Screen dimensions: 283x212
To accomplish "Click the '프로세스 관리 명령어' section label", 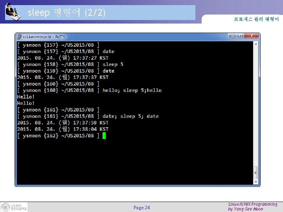I will (x=256, y=19).
